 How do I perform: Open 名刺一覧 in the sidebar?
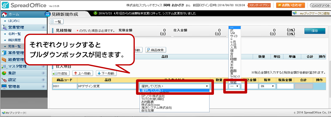click(14, 34)
